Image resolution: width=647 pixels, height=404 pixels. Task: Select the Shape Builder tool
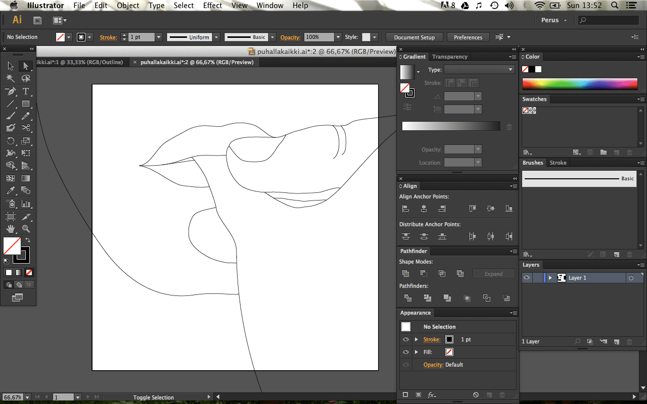point(11,165)
